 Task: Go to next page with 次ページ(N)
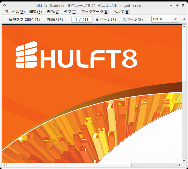[x=133, y=19]
